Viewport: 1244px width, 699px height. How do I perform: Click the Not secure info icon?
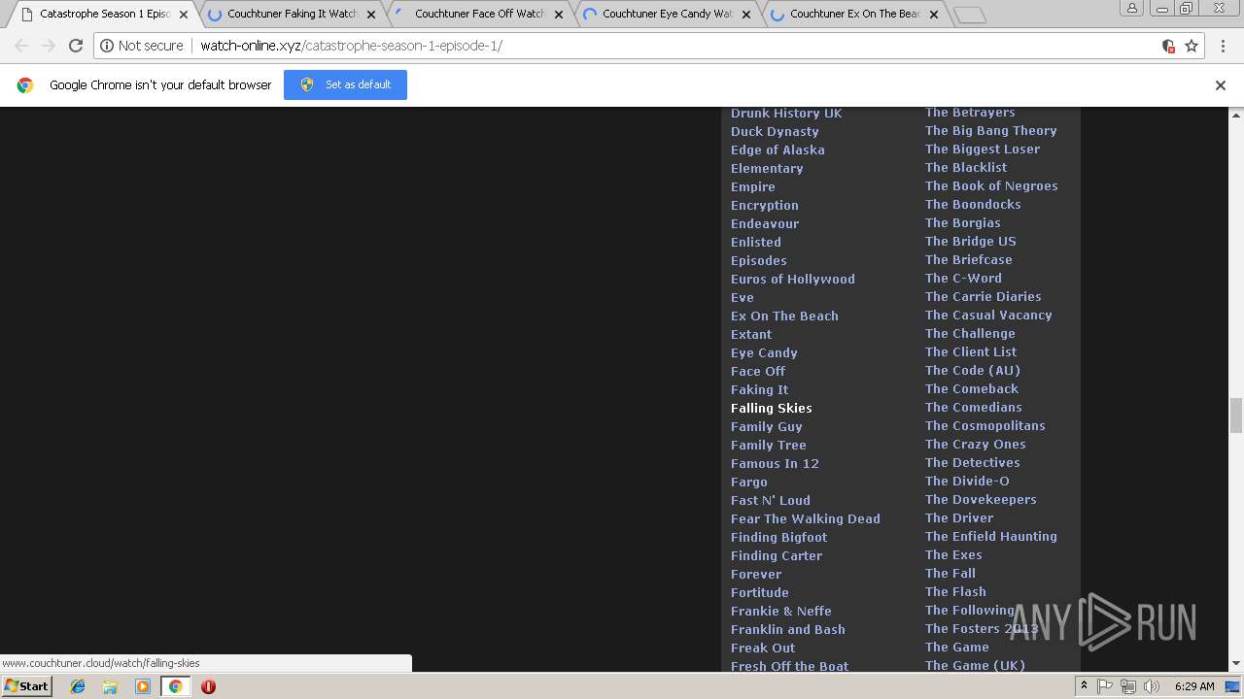click(x=107, y=46)
